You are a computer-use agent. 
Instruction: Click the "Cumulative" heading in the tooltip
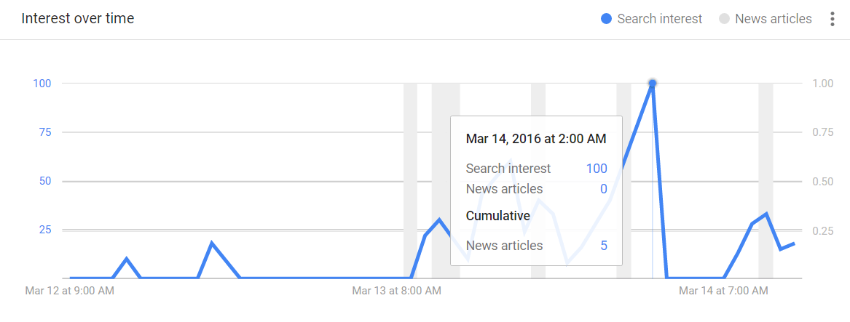click(498, 216)
